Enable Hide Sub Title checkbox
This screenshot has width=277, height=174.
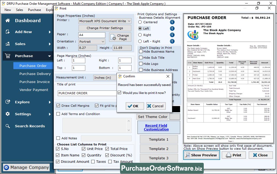click(x=141, y=57)
